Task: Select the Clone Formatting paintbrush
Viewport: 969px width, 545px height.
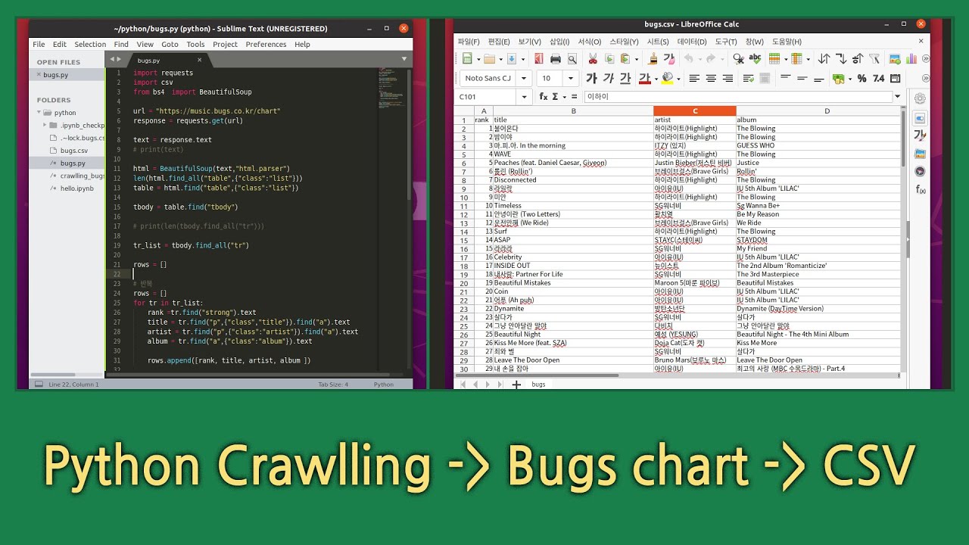Action: [x=653, y=58]
